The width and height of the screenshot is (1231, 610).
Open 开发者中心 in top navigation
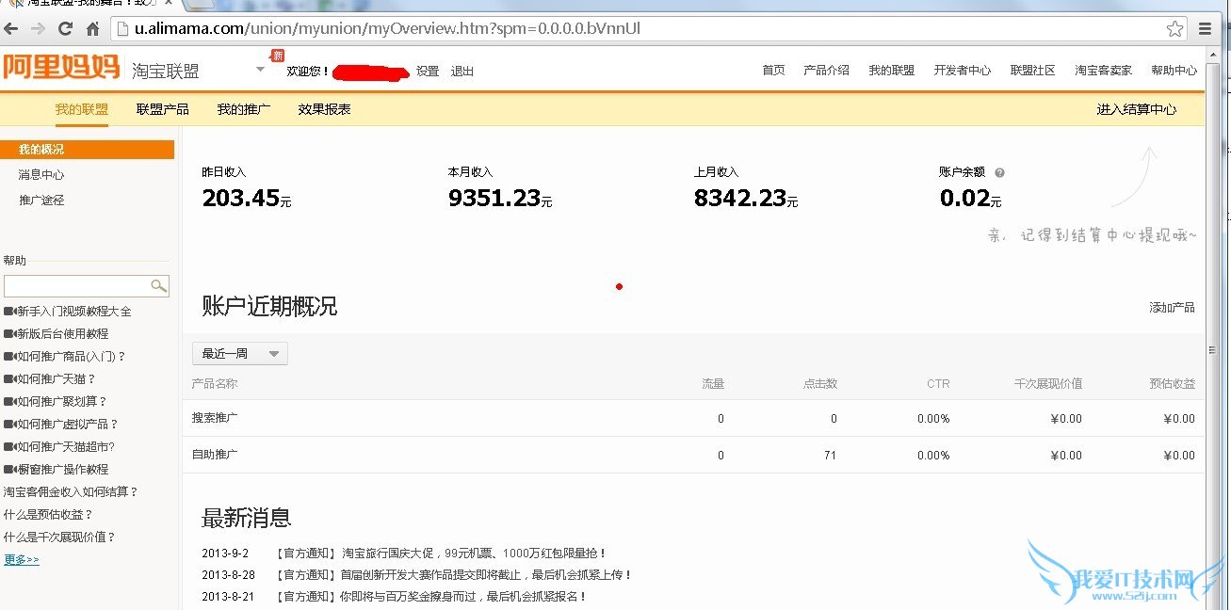point(962,71)
